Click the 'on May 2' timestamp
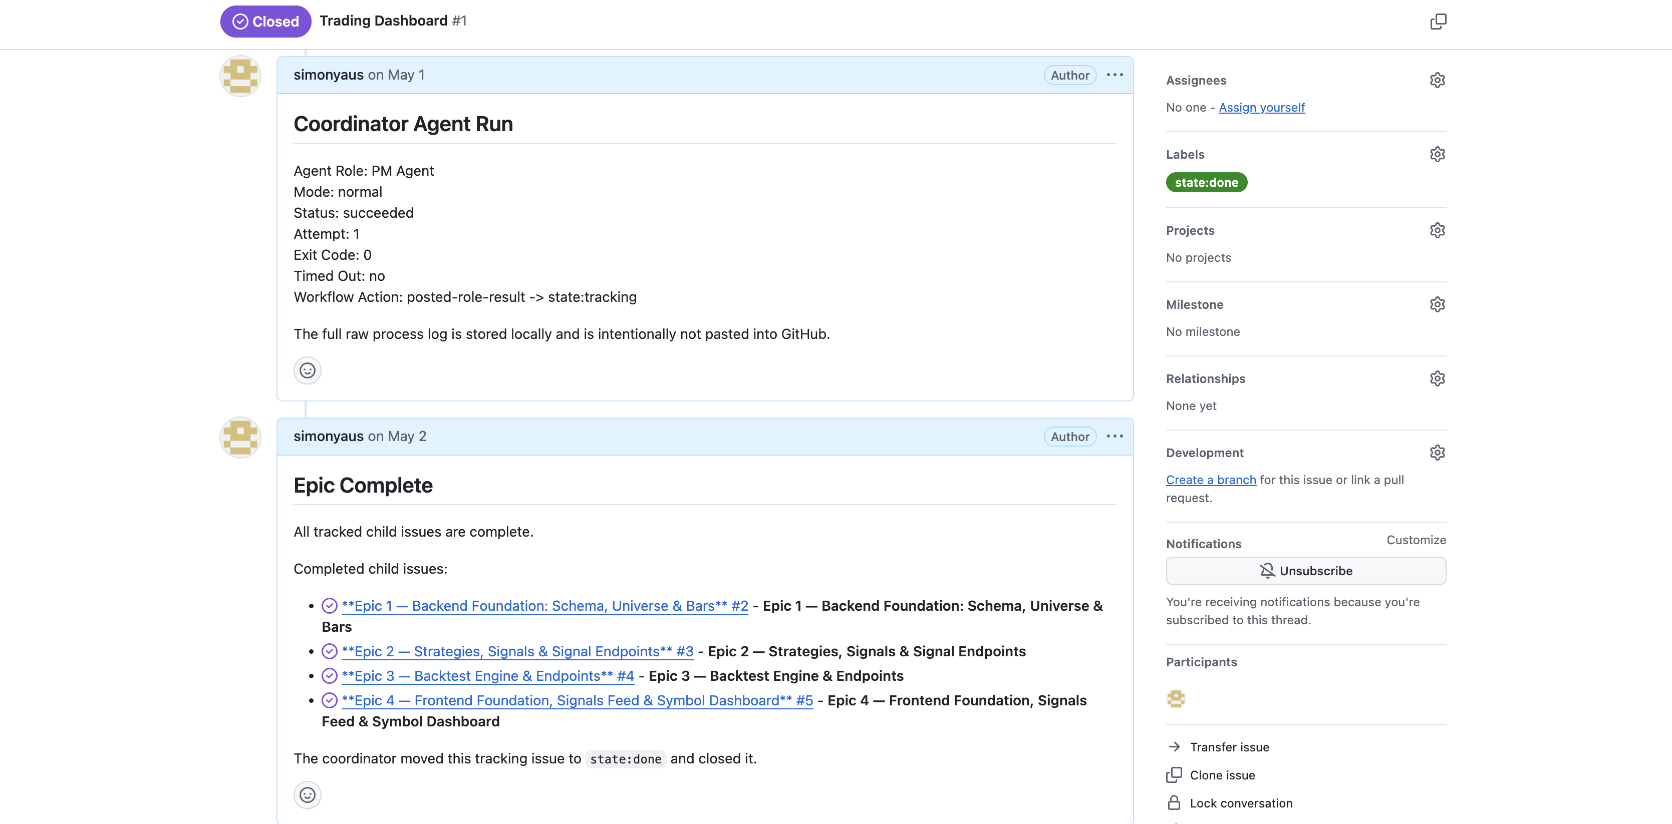The image size is (1672, 824). tap(397, 436)
